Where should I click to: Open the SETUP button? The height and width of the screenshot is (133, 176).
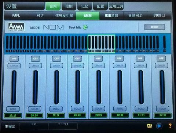(x=154, y=27)
